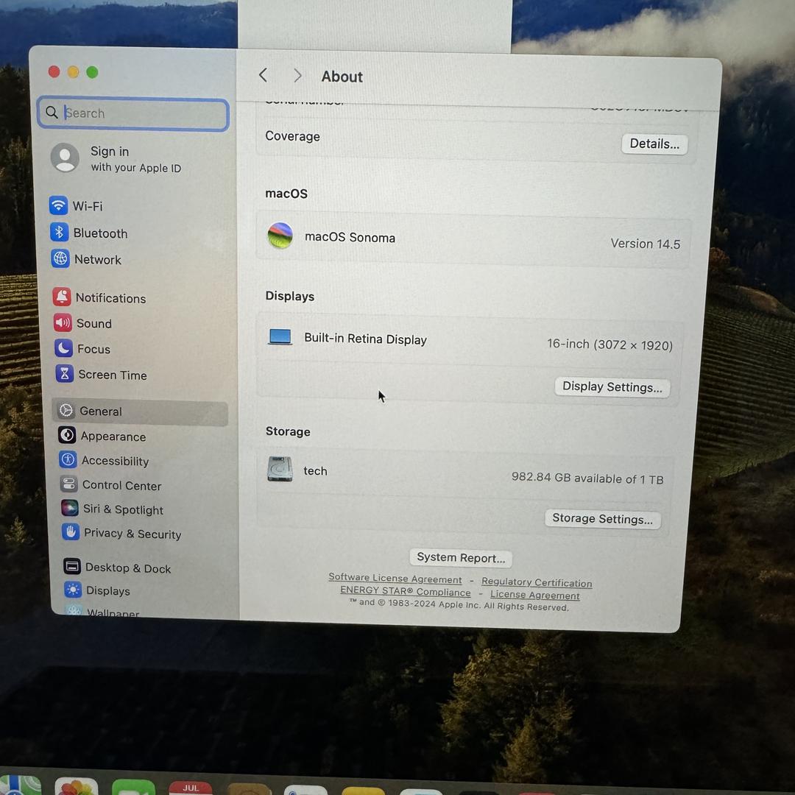Open the System Report
The height and width of the screenshot is (795, 795).
(x=461, y=558)
